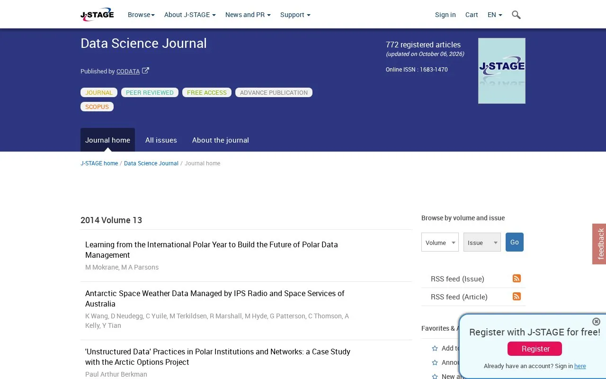Click the J-STAGE logo in header
Viewport: 606px width, 379px height.
(x=97, y=15)
